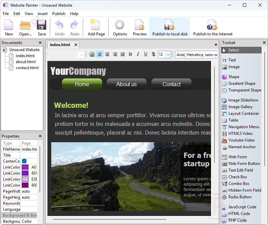Open about.html in the Documents tree
Image resolution: width=268 pixels, height=225 pixels.
[x=25, y=62]
